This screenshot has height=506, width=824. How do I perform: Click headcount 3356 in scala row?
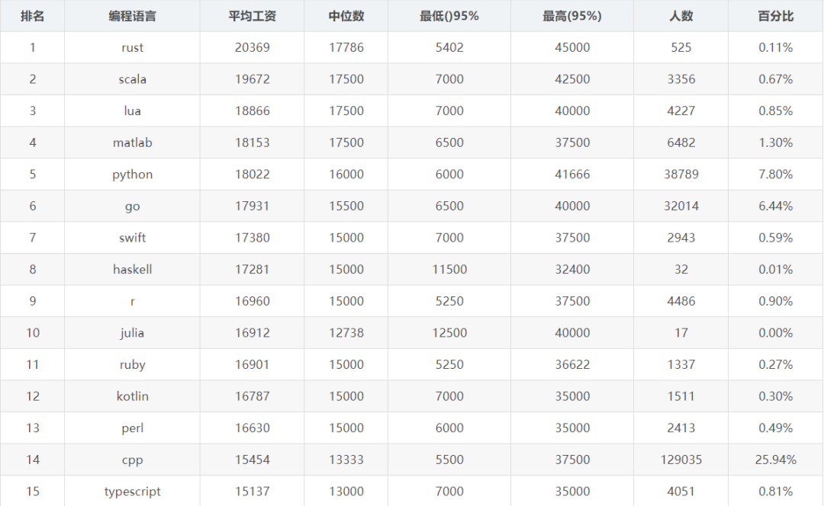click(681, 79)
